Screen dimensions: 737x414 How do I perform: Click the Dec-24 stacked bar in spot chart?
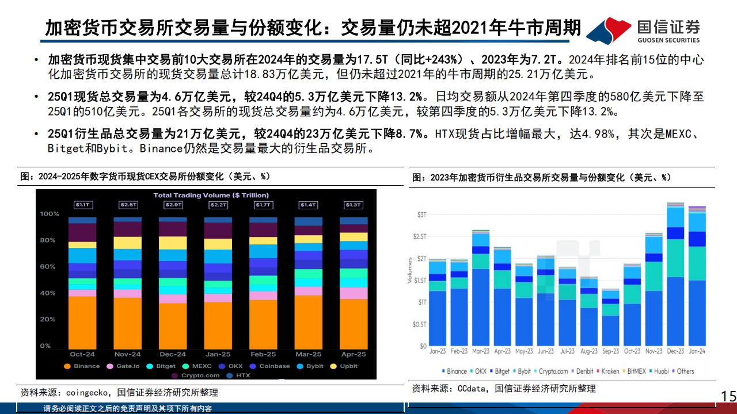pos(172,282)
